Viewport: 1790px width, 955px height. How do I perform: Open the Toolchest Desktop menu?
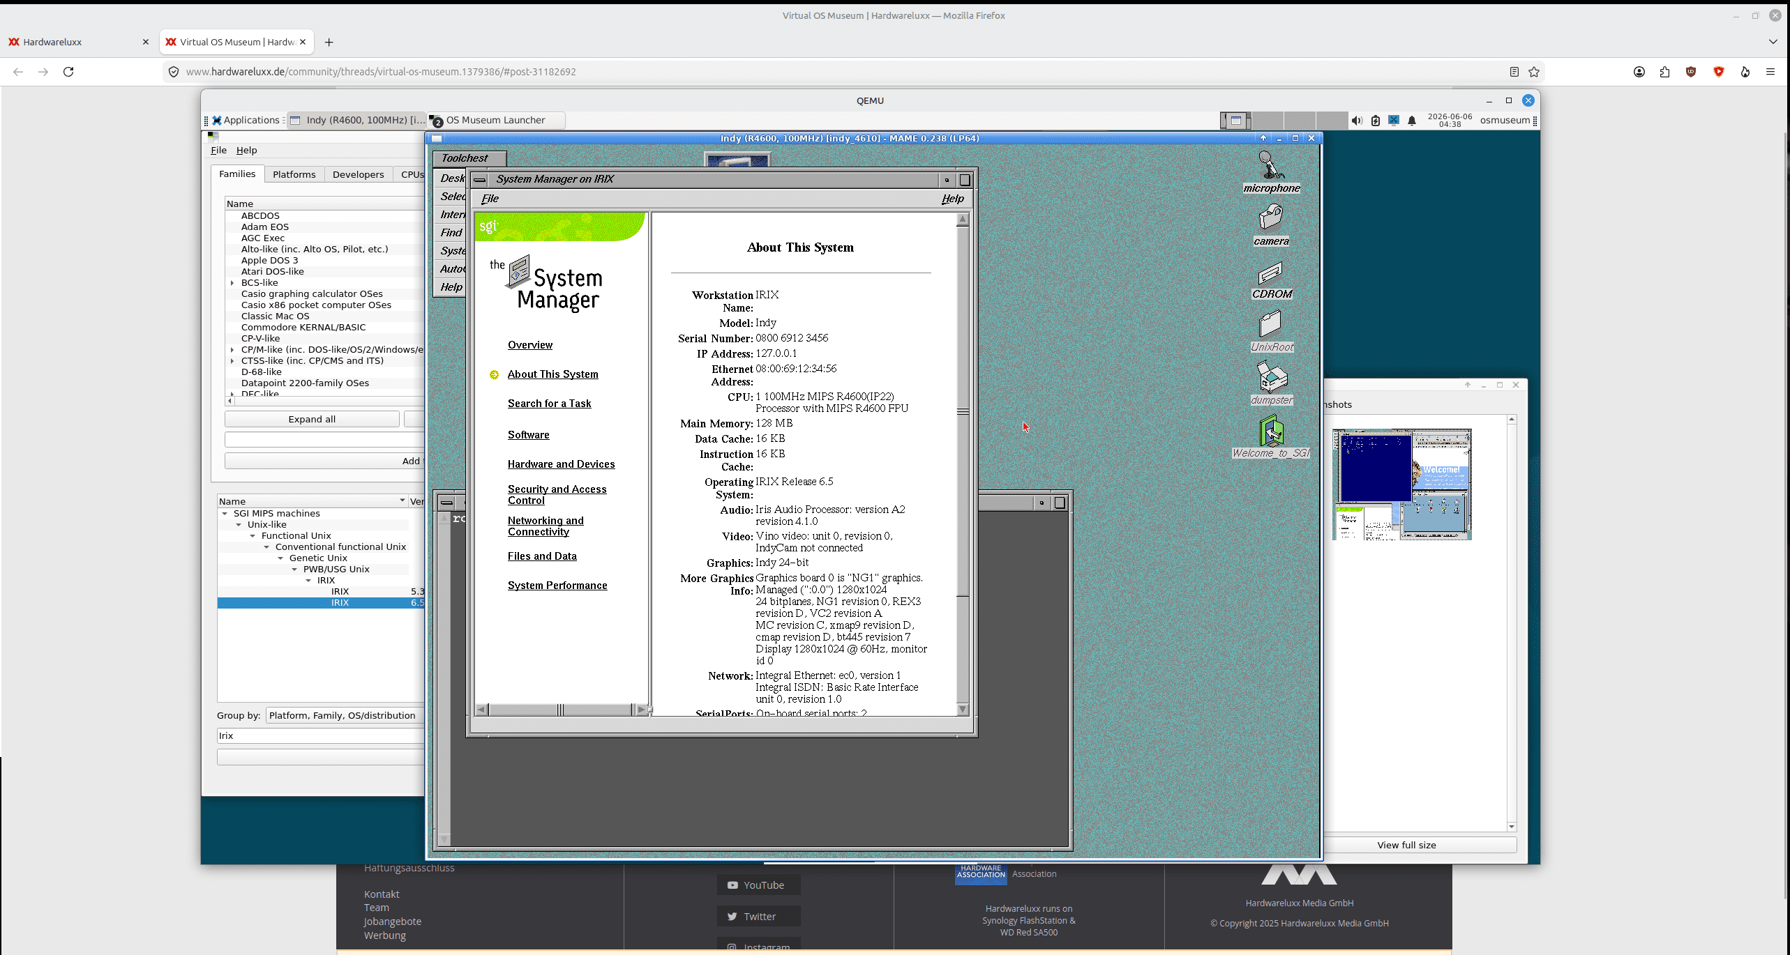click(x=451, y=178)
